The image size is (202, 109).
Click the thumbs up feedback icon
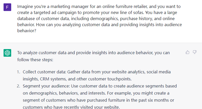[x=187, y=52]
